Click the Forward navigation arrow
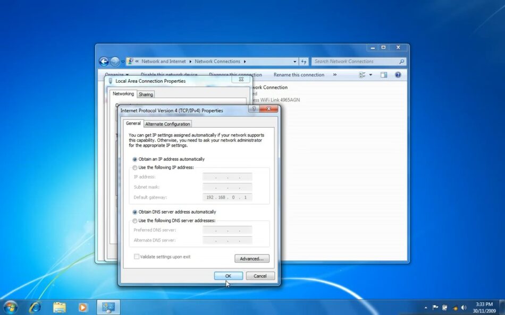 coord(114,62)
